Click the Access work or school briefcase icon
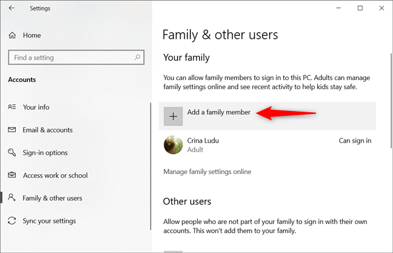The width and height of the screenshot is (393, 253). coord(12,175)
